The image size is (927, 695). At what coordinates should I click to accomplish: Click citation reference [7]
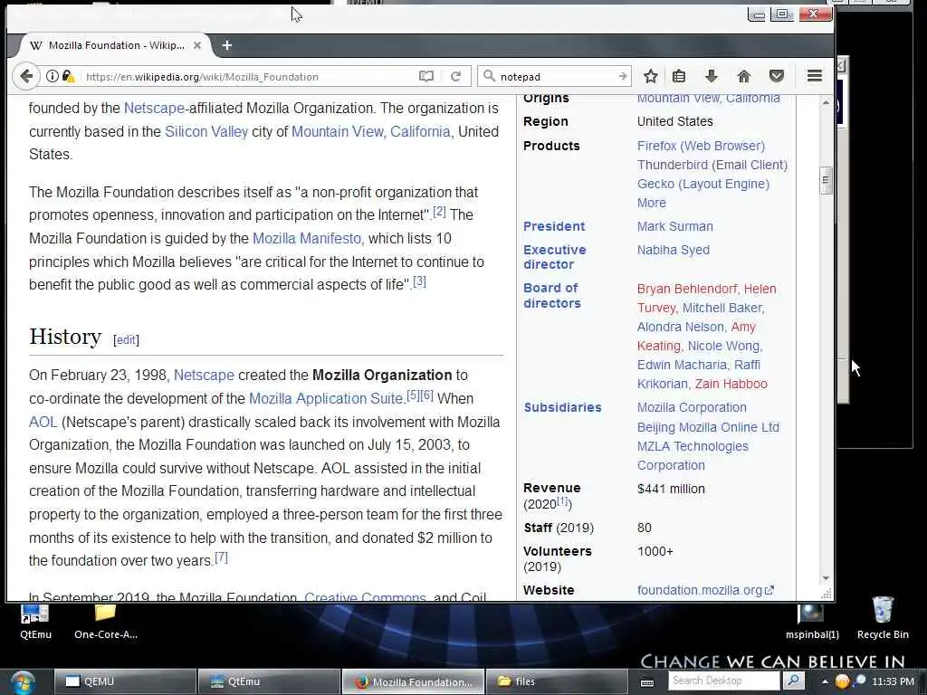click(x=221, y=557)
